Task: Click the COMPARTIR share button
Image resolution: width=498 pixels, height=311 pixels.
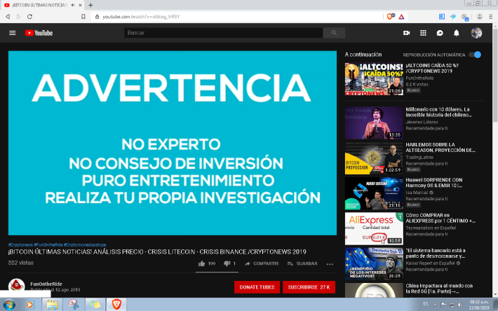Action: pos(262,263)
